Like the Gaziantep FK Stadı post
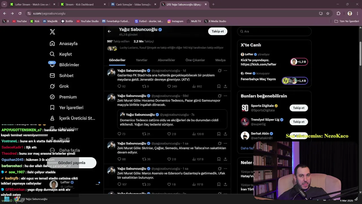The width and height of the screenshot is (362, 204). point(172,86)
